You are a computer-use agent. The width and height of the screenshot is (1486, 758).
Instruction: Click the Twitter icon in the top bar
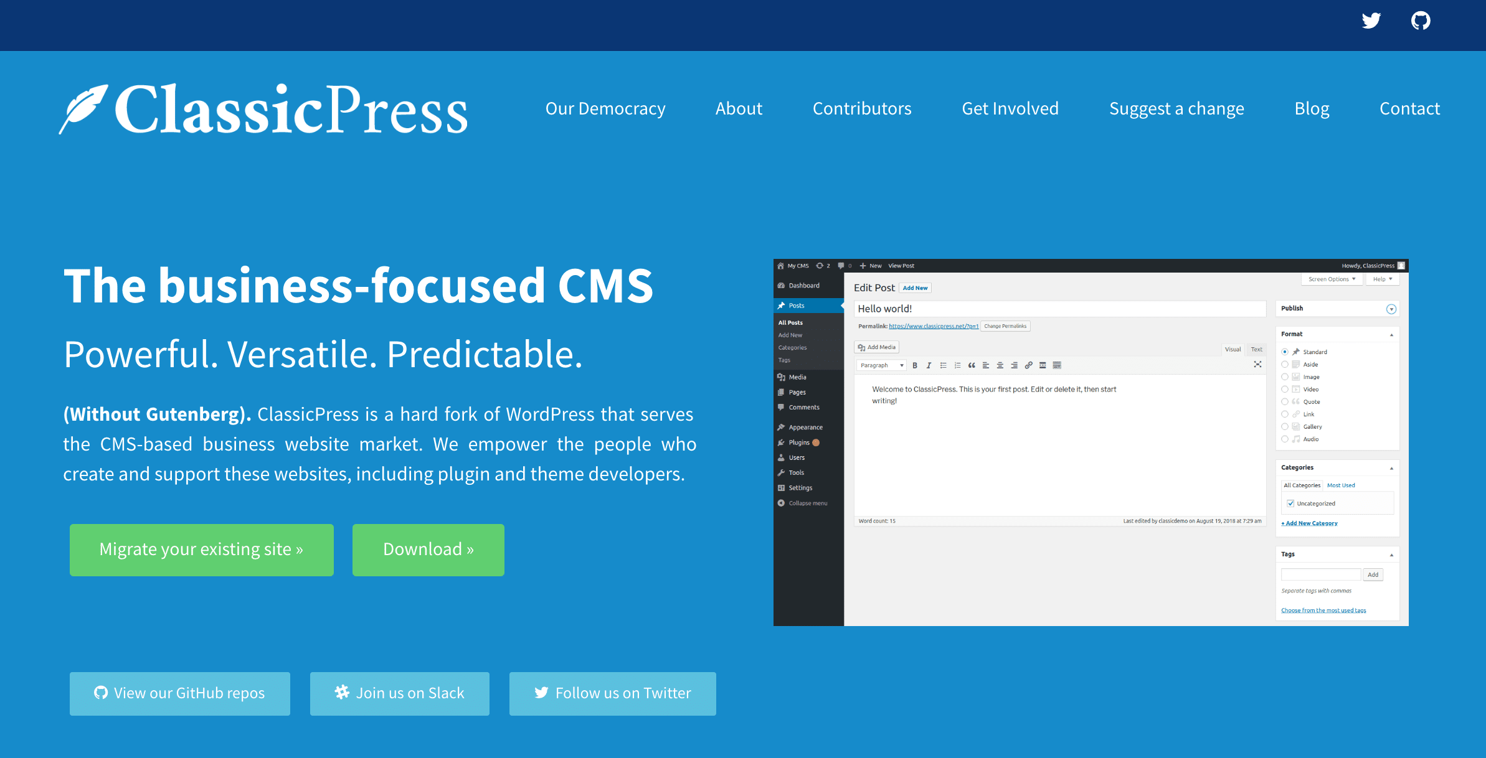1371,21
